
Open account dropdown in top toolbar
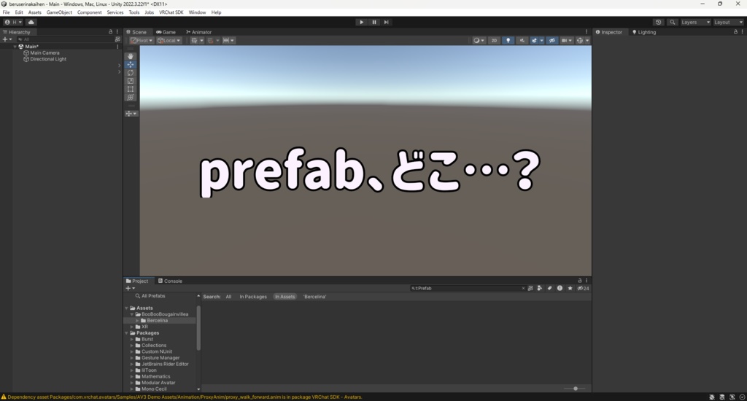click(13, 22)
